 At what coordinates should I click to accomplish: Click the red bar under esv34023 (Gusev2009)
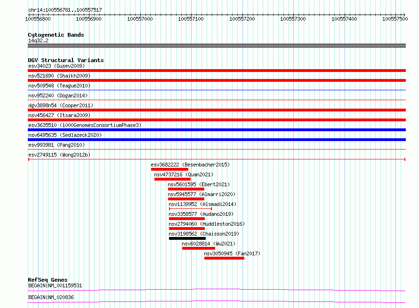click(x=217, y=71)
